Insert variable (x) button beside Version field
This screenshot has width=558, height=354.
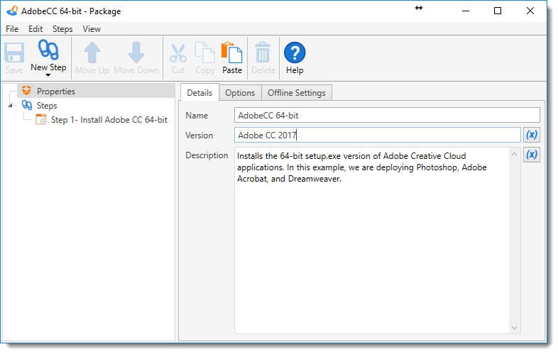coord(532,135)
